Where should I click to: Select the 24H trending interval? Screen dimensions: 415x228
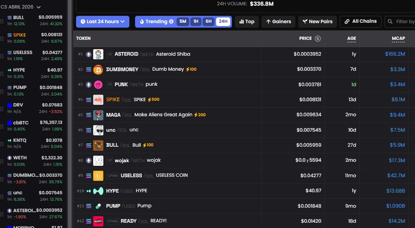[x=223, y=22]
